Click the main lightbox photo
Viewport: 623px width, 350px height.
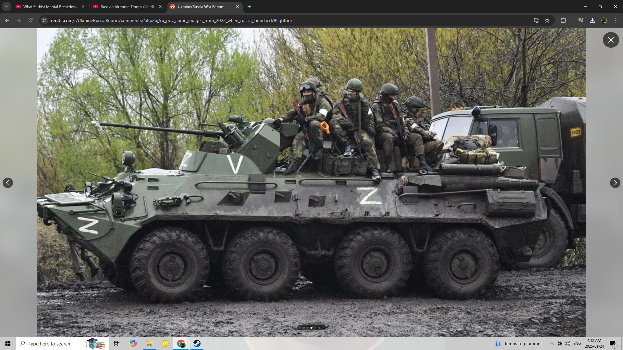(311, 182)
